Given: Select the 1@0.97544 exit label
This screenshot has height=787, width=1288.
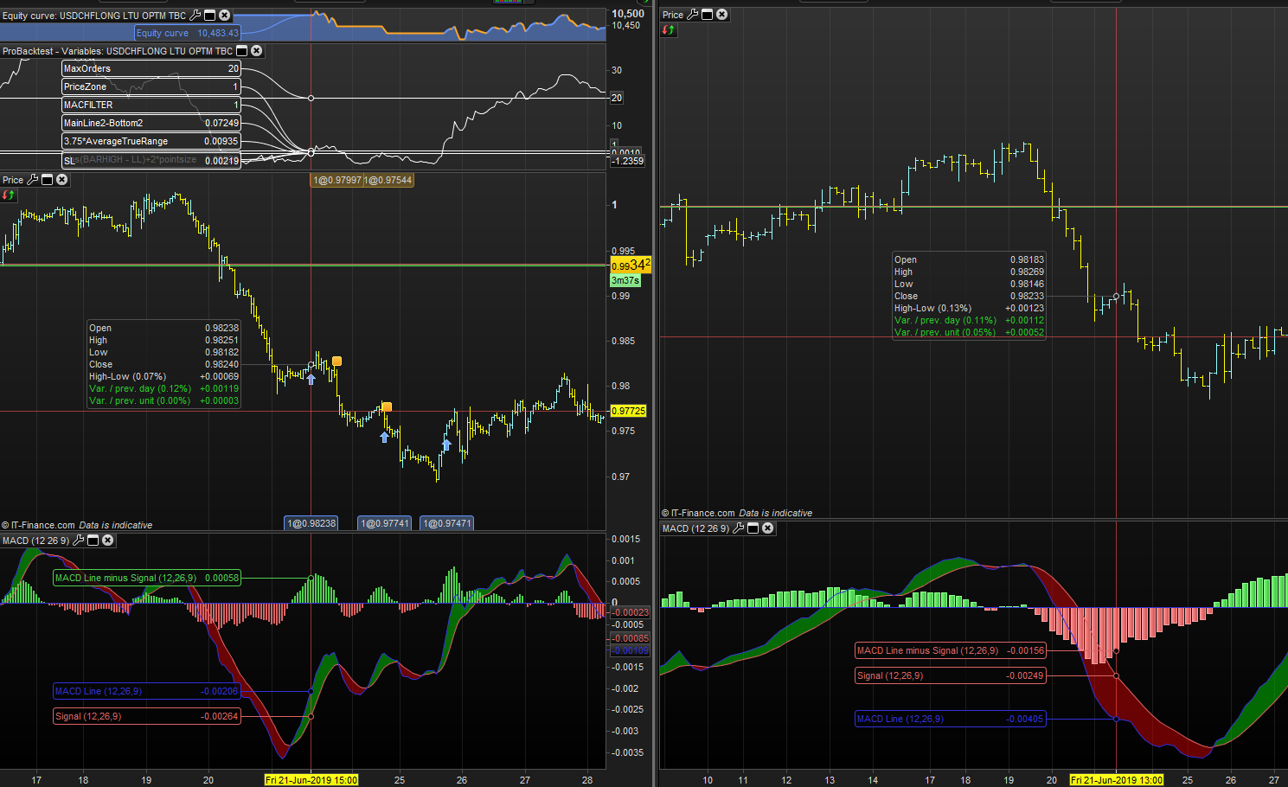Looking at the screenshot, I should pyautogui.click(x=388, y=180).
